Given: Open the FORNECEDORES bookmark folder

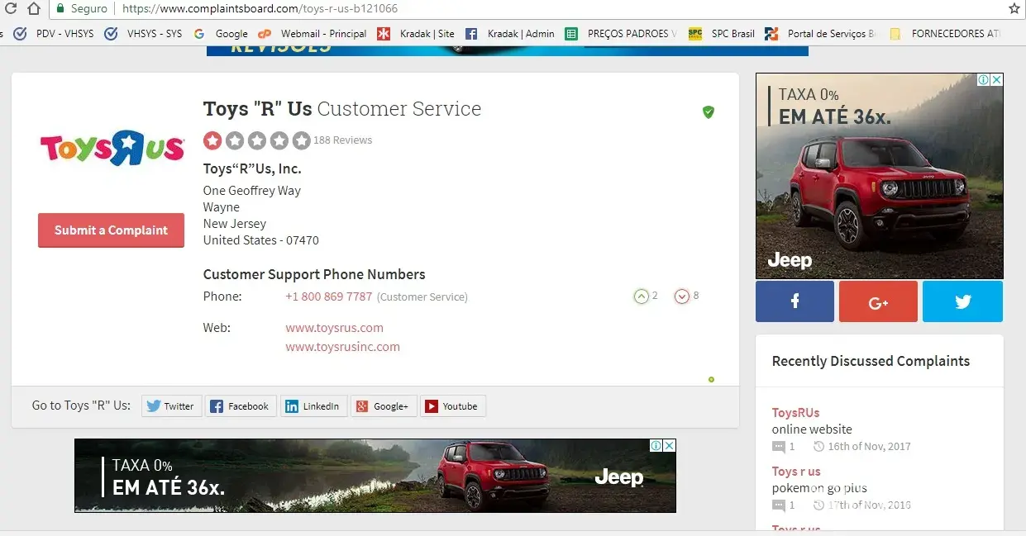Looking at the screenshot, I should click(945, 34).
